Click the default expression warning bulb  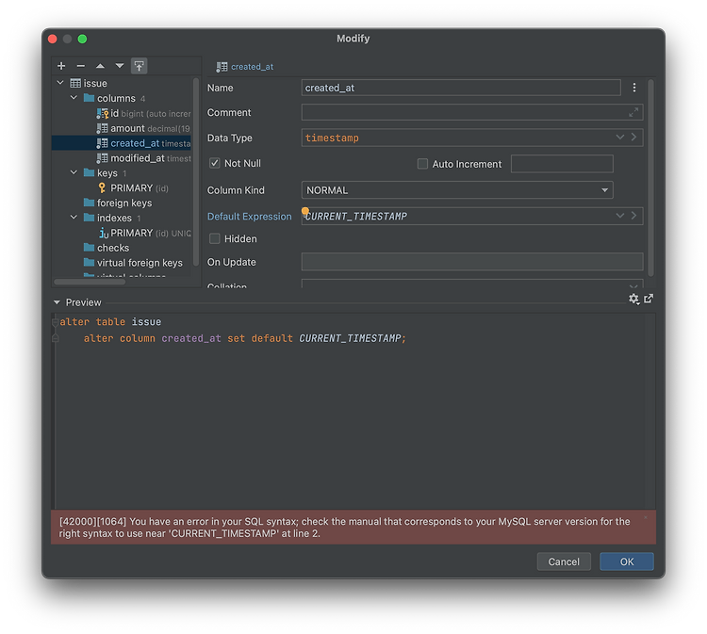tap(305, 211)
